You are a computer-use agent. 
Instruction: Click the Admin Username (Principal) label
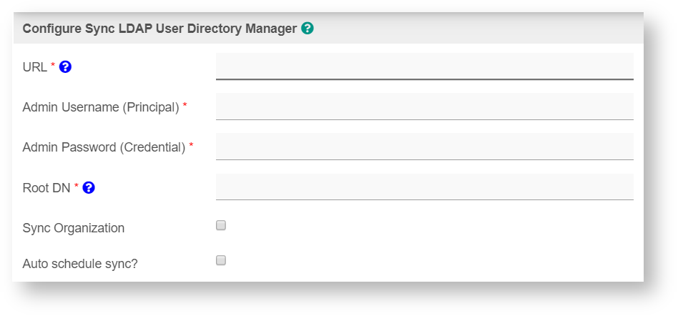point(101,107)
